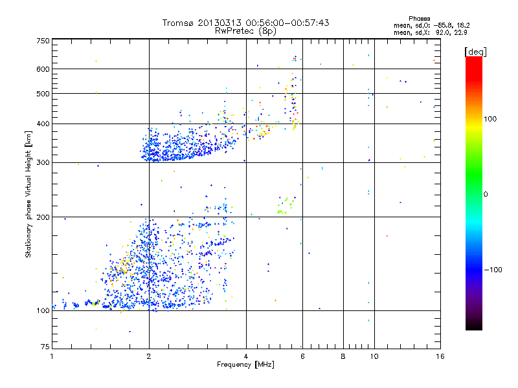Click the phase colorbar
Image resolution: width=518 pixels, height=388 pixels.
coord(474,193)
